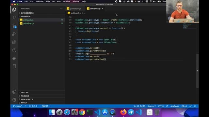
Task: Click the Ln 53, Col 28 indicator
Action: click(x=139, y=106)
